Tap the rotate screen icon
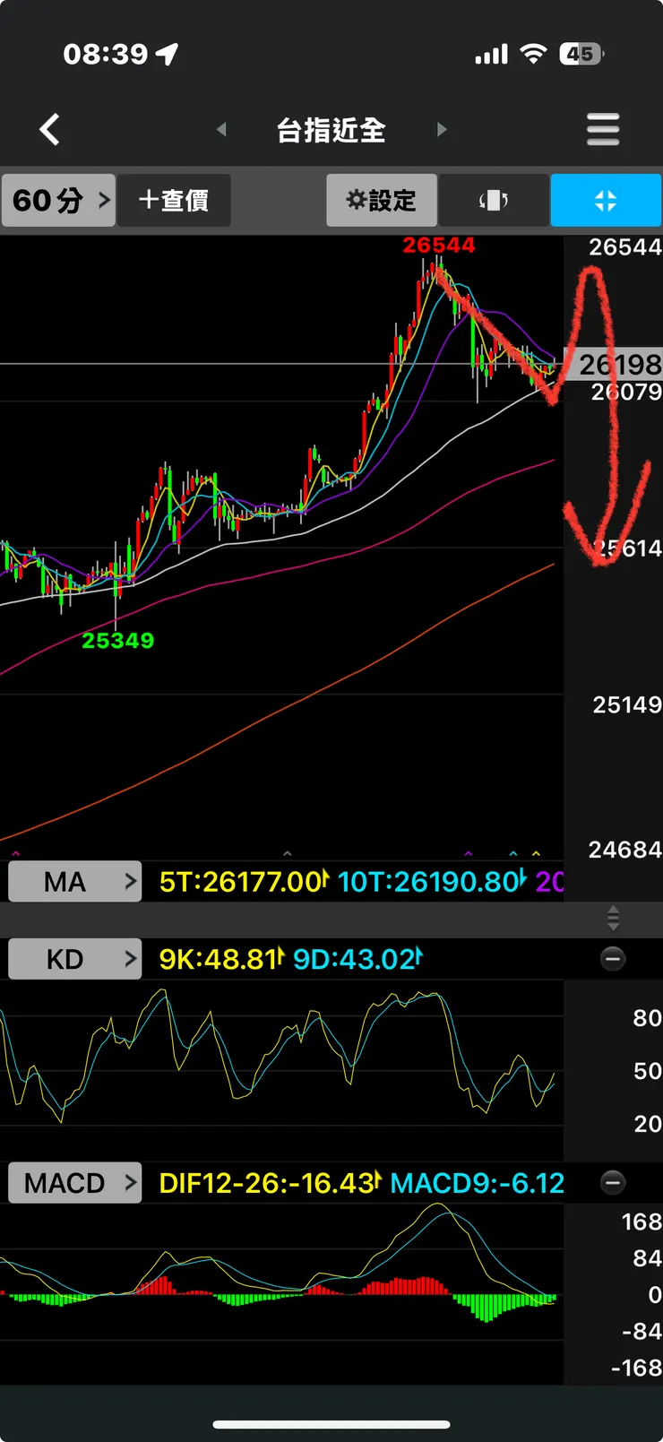The width and height of the screenshot is (663, 1442). (x=494, y=201)
